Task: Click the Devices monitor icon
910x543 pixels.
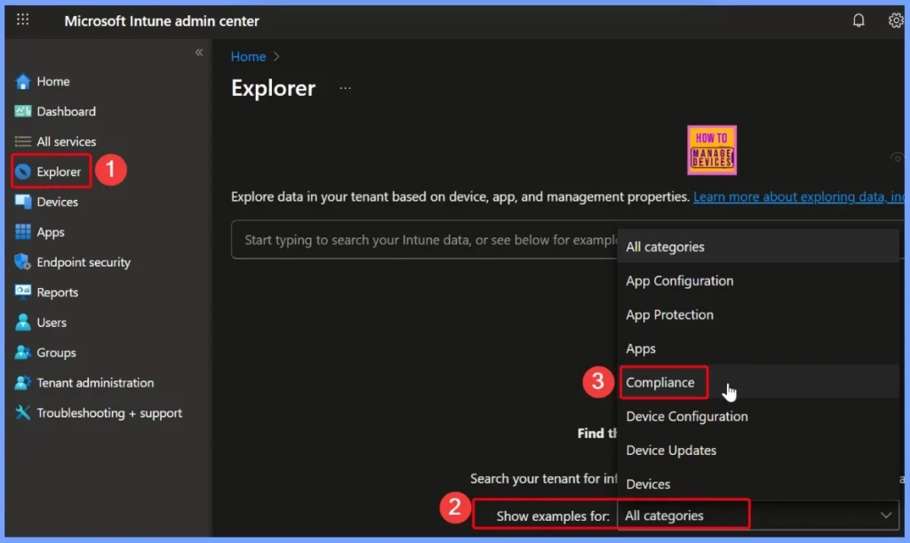Action: (x=22, y=202)
